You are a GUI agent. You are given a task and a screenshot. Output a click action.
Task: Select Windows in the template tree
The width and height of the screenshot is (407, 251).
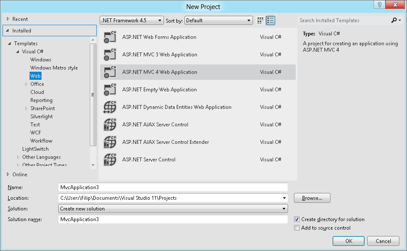pyautogui.click(x=41, y=60)
